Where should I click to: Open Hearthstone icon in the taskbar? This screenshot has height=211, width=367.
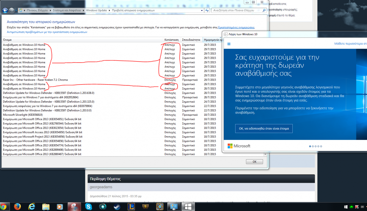160,206
